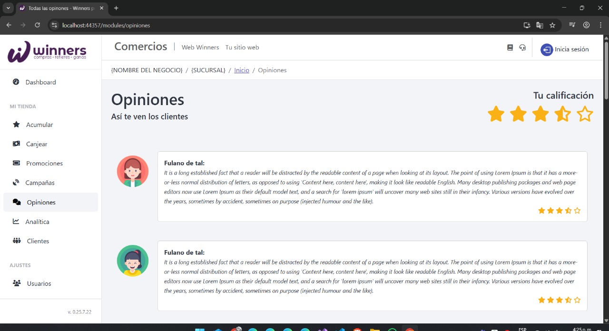The image size is (609, 331).
Task: Click the install app icon in address bar
Action: (x=527, y=25)
